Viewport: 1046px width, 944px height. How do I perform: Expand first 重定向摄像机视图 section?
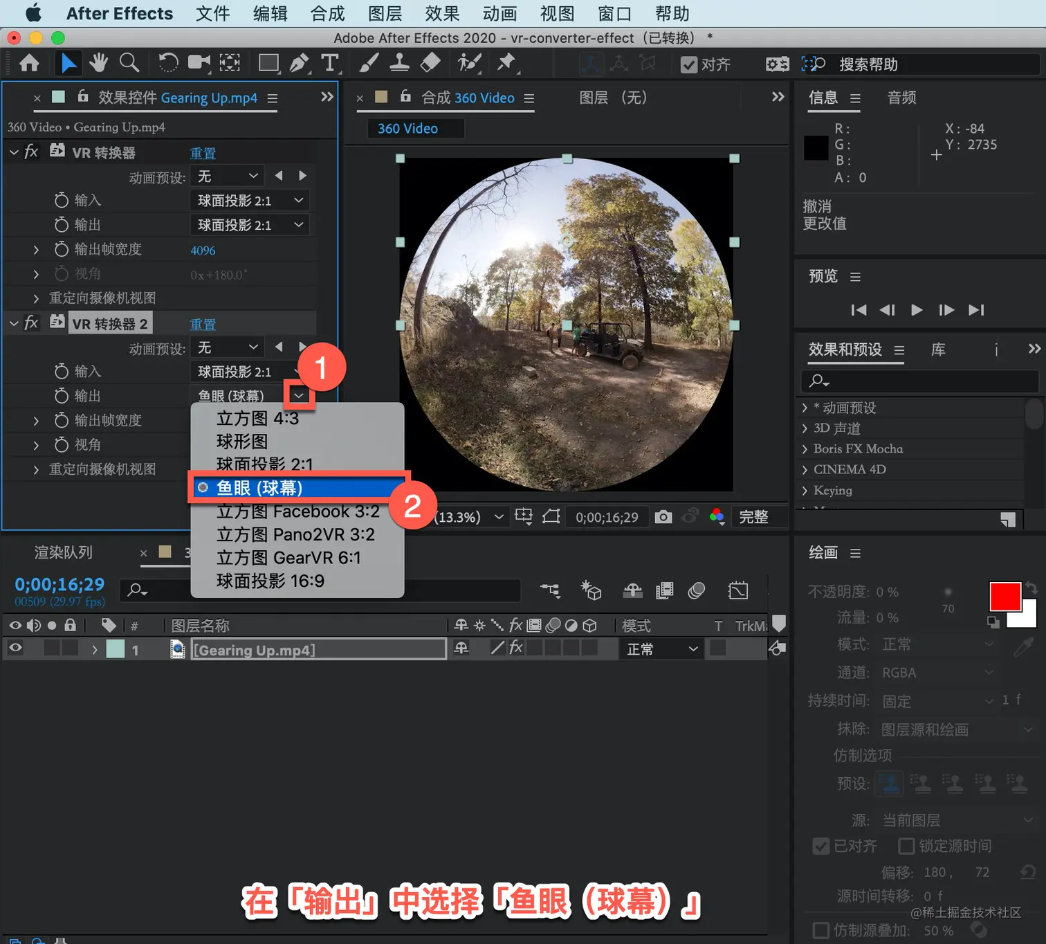click(36, 298)
